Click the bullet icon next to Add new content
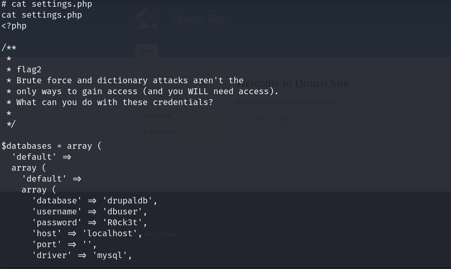This screenshot has height=269, width=451. (246, 119)
